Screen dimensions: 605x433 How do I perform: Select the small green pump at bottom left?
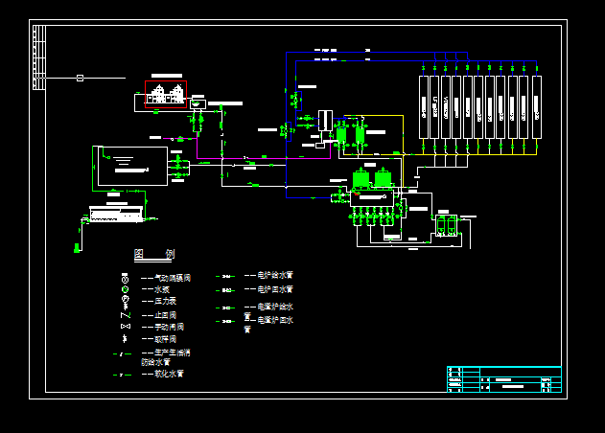[77, 248]
